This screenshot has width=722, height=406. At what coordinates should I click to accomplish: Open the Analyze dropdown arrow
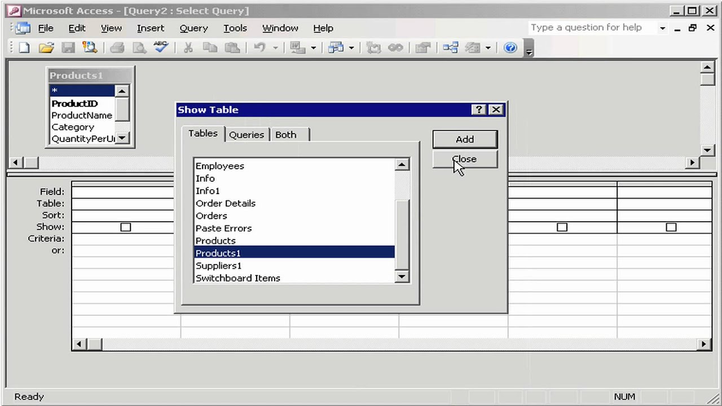(x=351, y=48)
